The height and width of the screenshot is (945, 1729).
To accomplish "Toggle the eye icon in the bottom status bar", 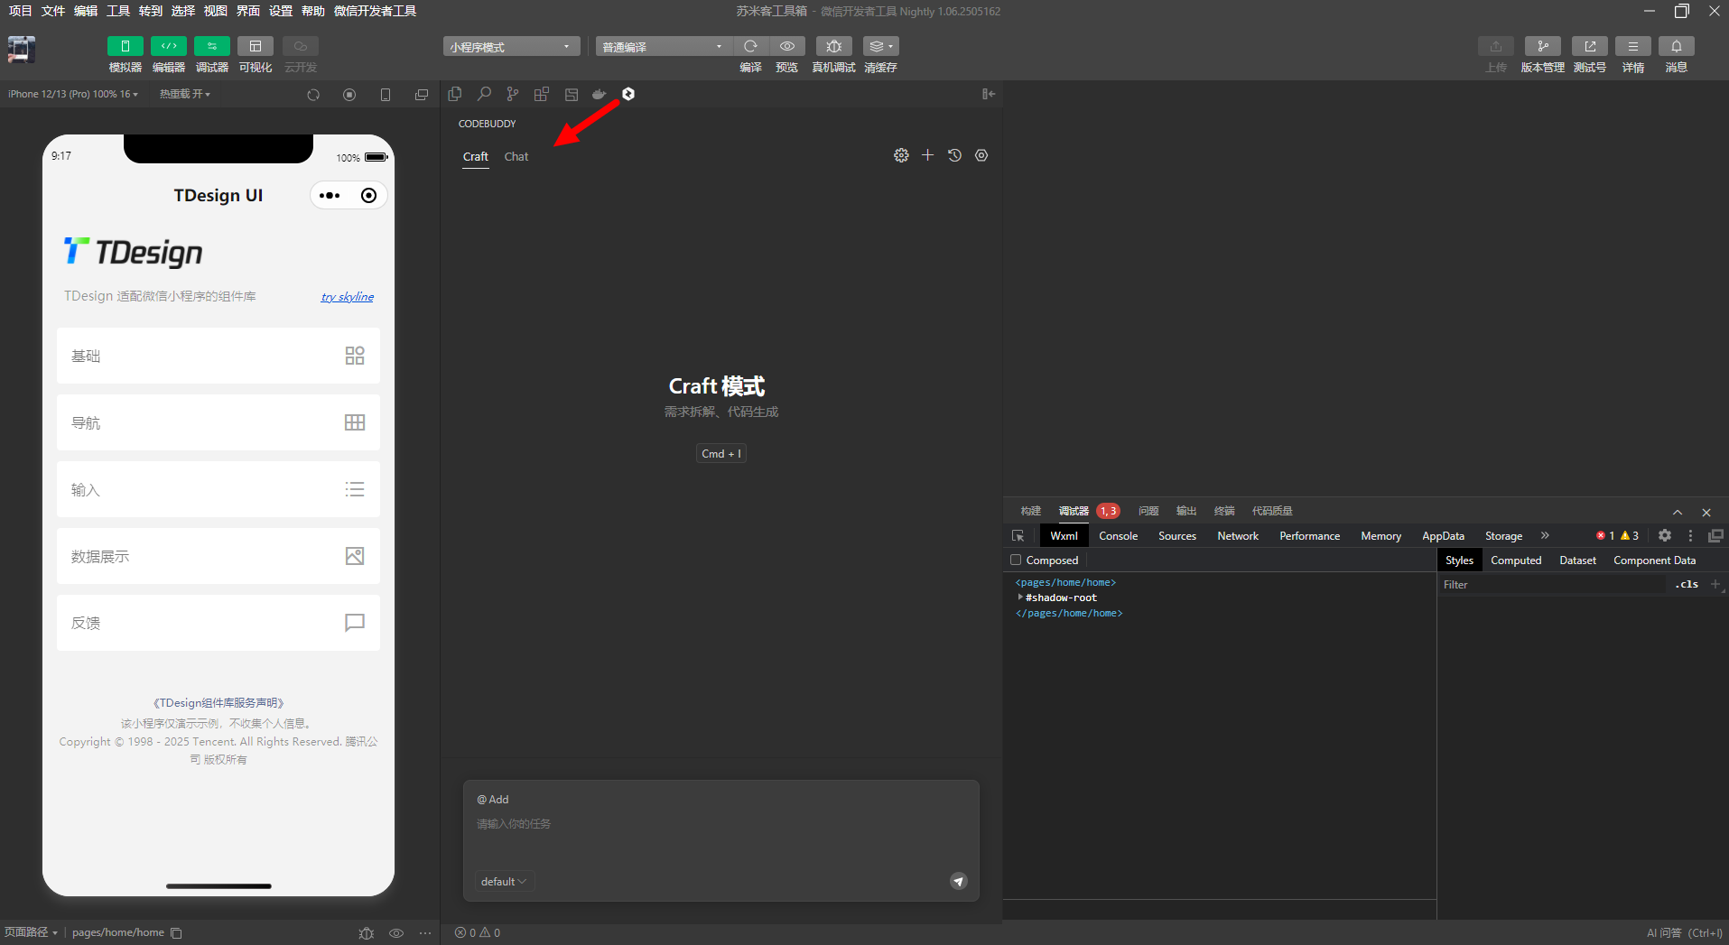I will (395, 932).
